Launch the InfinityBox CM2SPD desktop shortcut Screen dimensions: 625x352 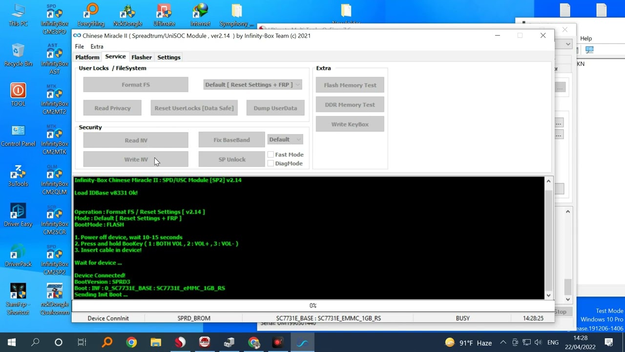(x=54, y=19)
